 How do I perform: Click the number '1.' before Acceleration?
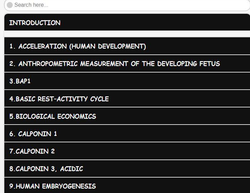coord(12,46)
